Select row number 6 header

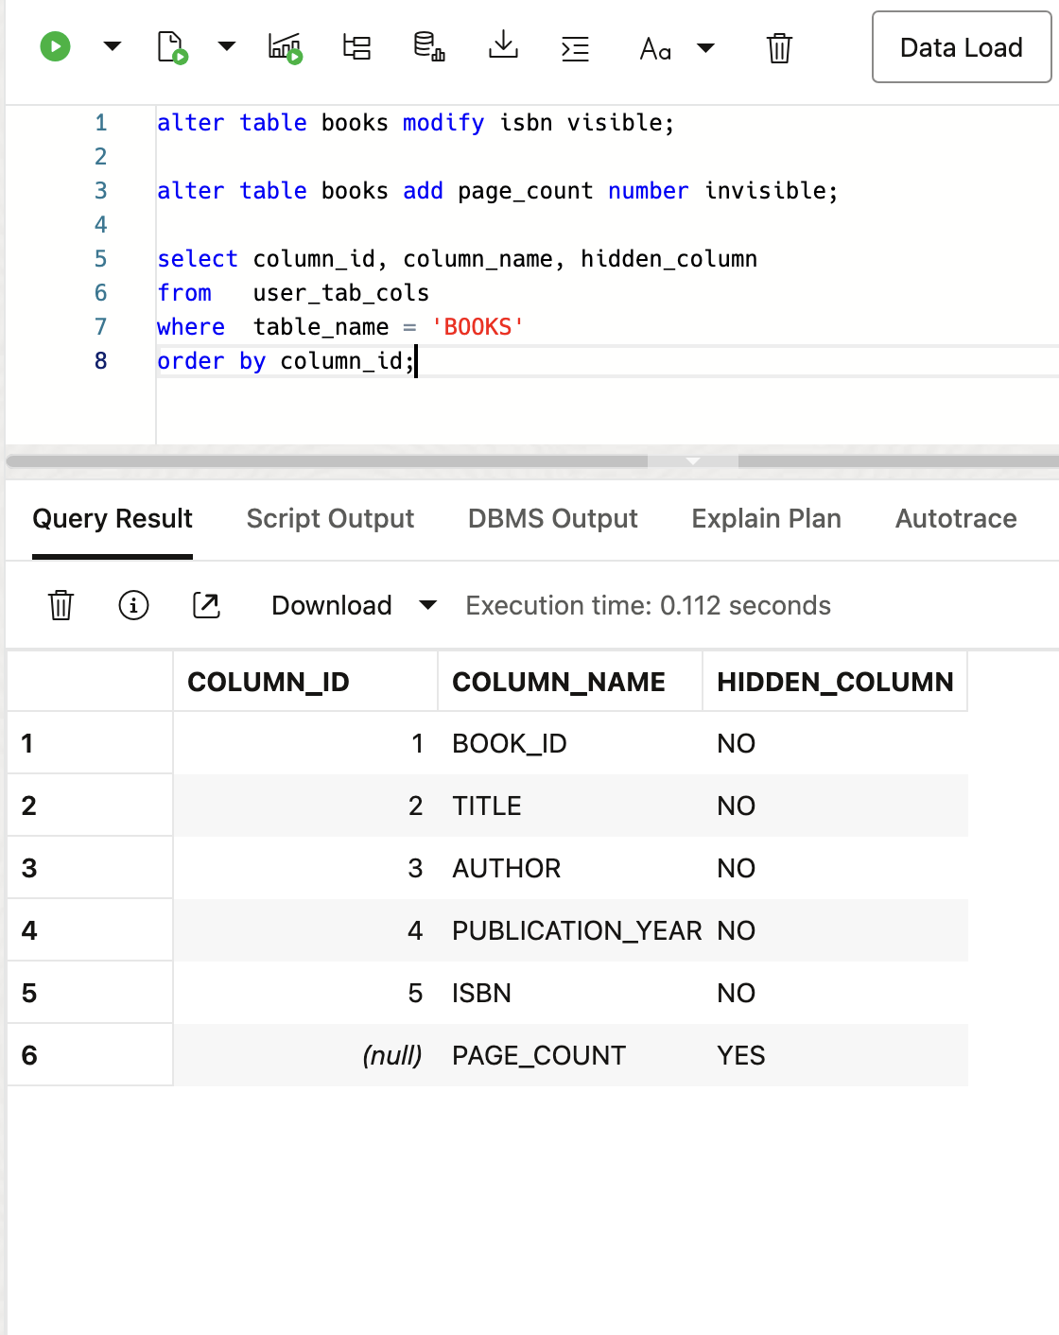click(90, 1055)
